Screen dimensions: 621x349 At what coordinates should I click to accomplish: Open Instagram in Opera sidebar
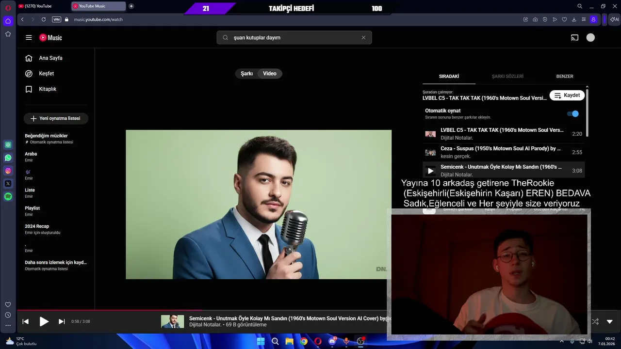[x=8, y=171]
